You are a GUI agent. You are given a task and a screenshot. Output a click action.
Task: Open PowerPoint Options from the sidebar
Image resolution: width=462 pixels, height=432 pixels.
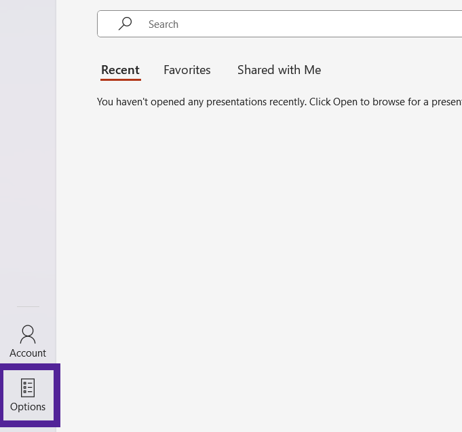pos(28,395)
